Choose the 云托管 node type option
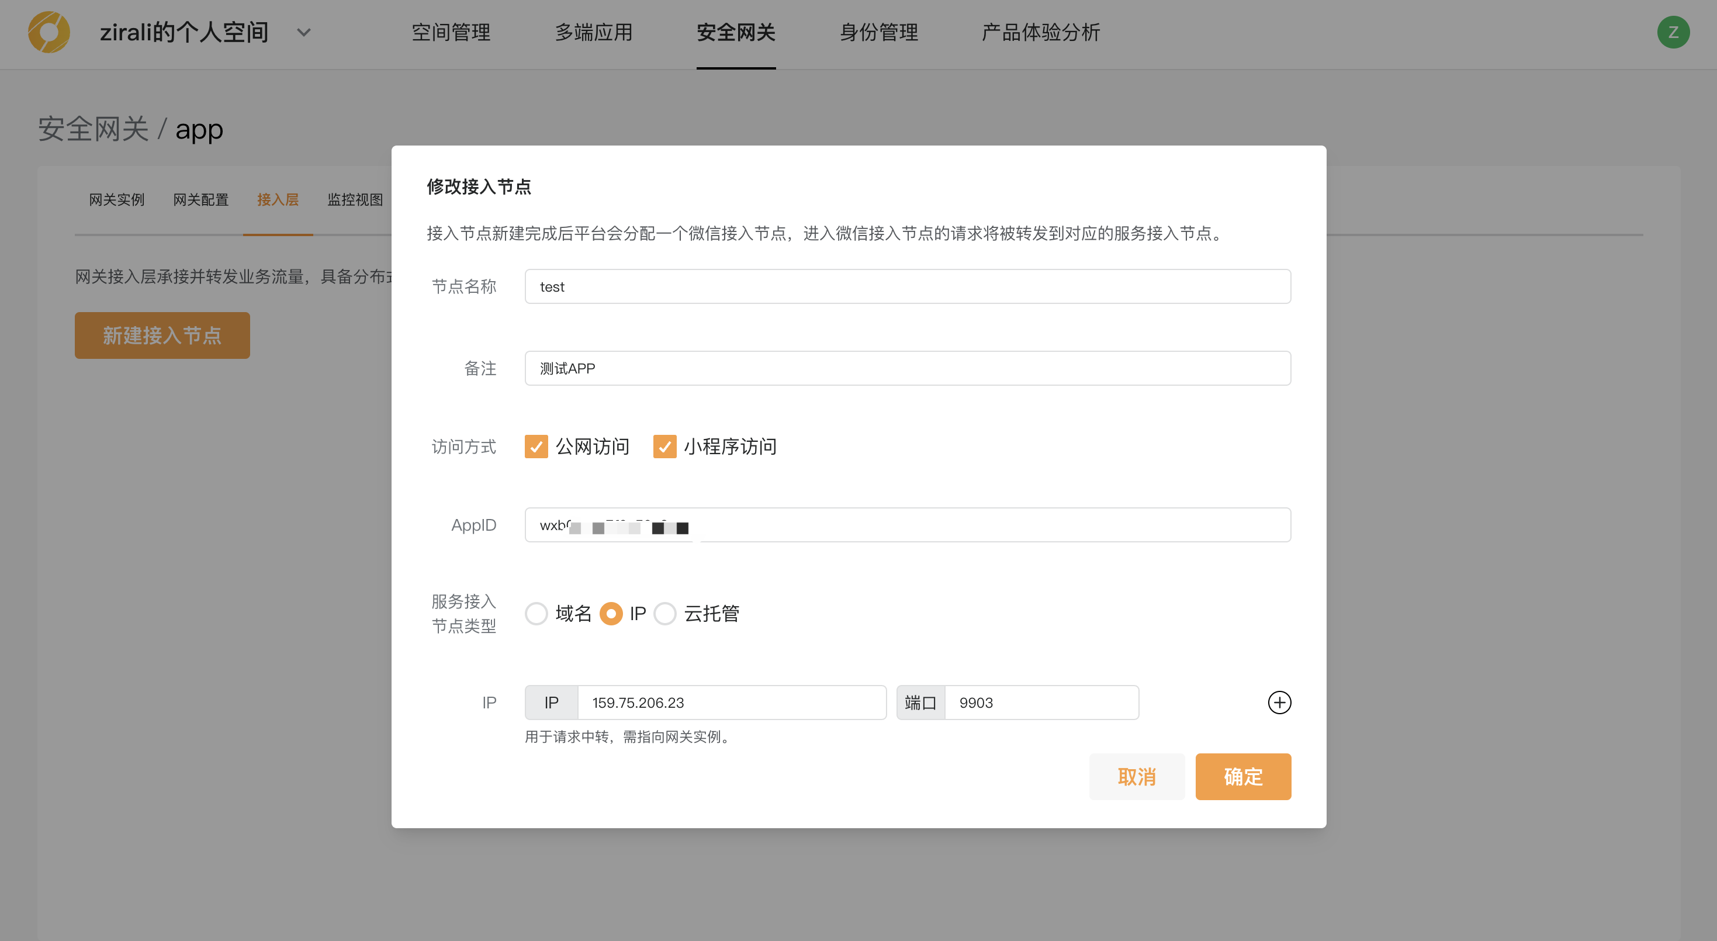 (x=664, y=613)
